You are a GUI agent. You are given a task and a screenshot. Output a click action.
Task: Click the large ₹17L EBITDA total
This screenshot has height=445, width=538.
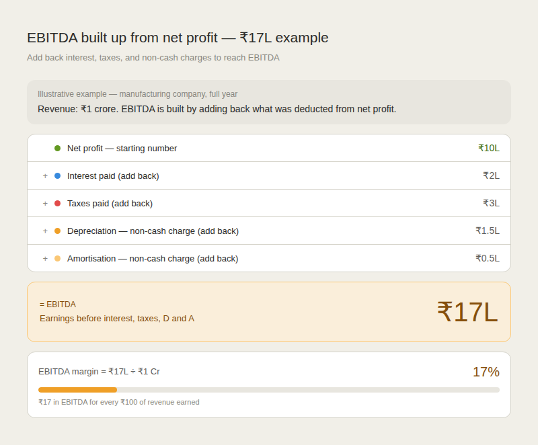coord(467,312)
